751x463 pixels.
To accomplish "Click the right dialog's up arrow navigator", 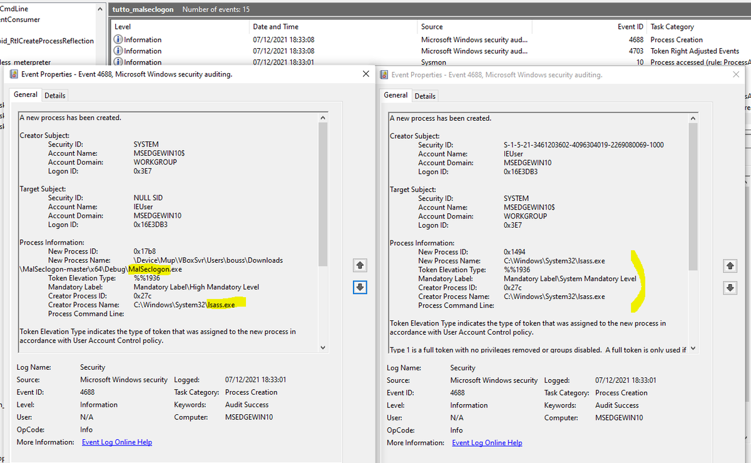I will click(x=730, y=265).
